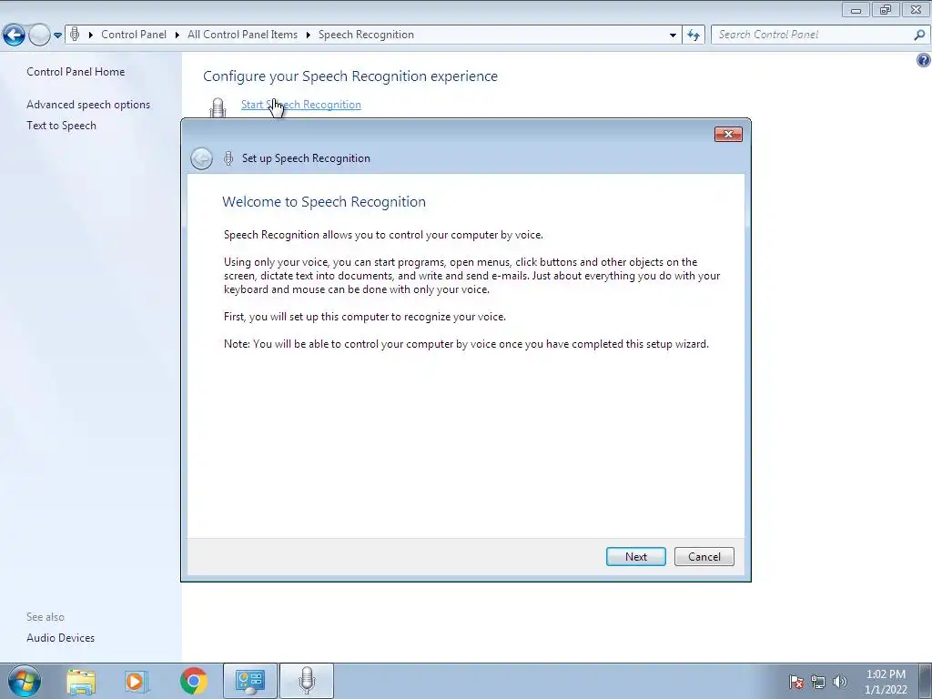Screen dimensions: 932x699
Task: Click the Set up Speech Recognition title text
Action: (306, 158)
